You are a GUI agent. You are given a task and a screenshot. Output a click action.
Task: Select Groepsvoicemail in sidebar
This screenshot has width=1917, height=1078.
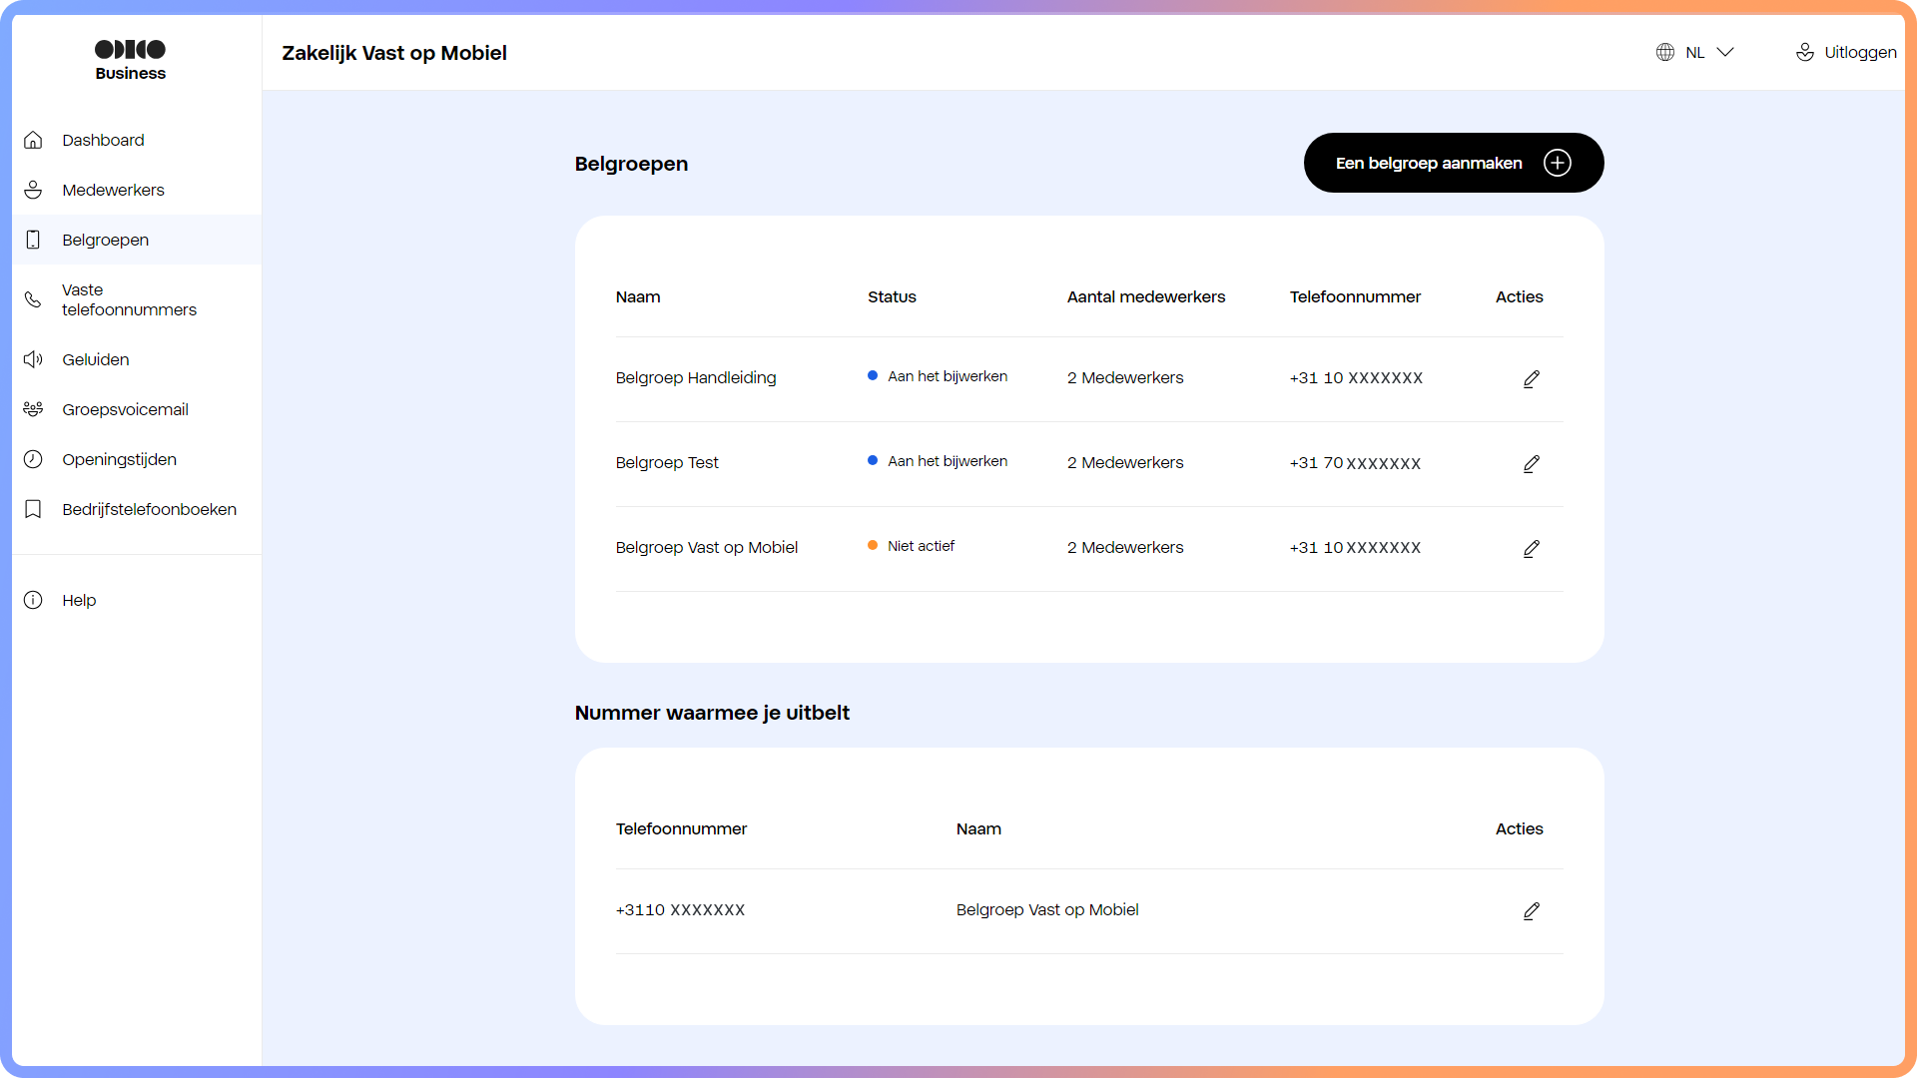click(125, 409)
